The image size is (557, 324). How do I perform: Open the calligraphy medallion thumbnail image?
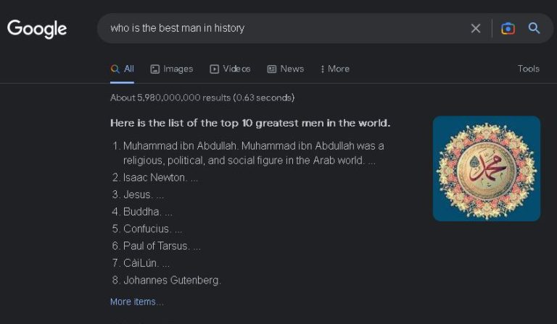[487, 169]
